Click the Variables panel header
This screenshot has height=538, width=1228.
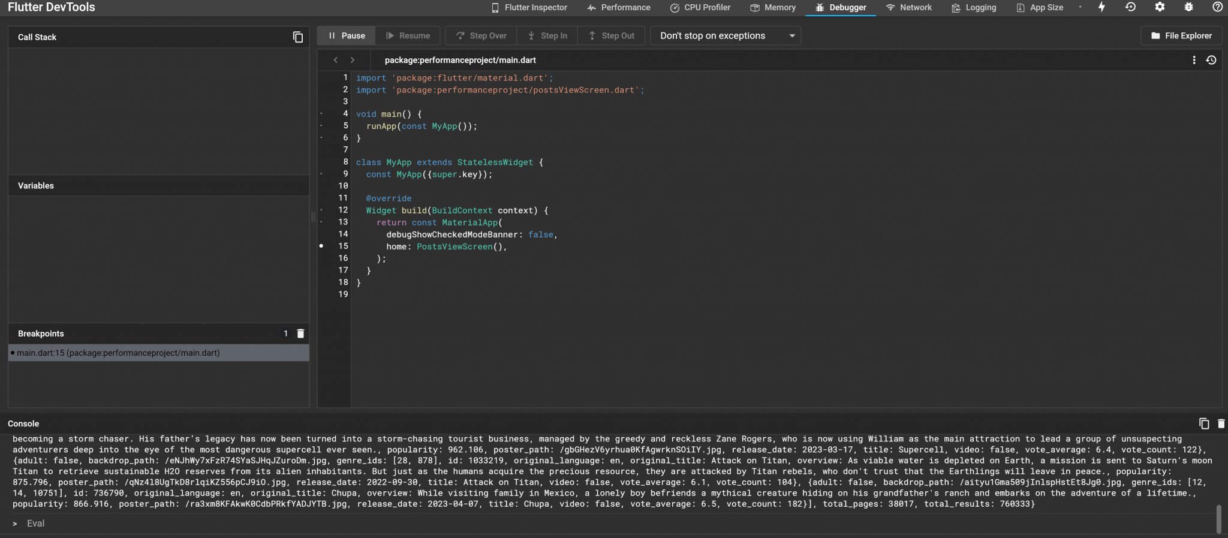159,186
